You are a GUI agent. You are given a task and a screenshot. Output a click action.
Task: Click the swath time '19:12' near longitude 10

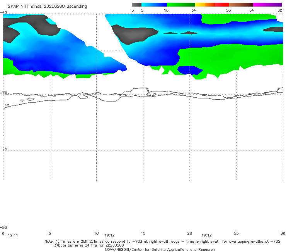click(110, 235)
